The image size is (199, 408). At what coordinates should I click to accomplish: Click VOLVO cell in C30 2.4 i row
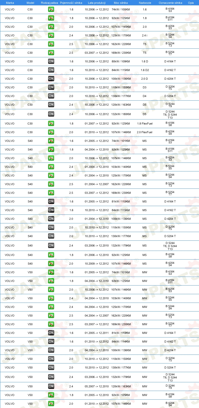(10, 35)
